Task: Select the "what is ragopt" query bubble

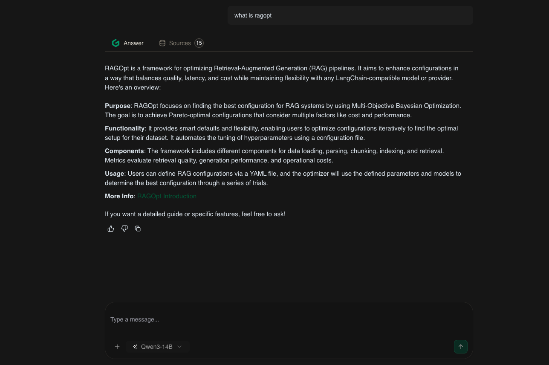Action: (x=350, y=15)
